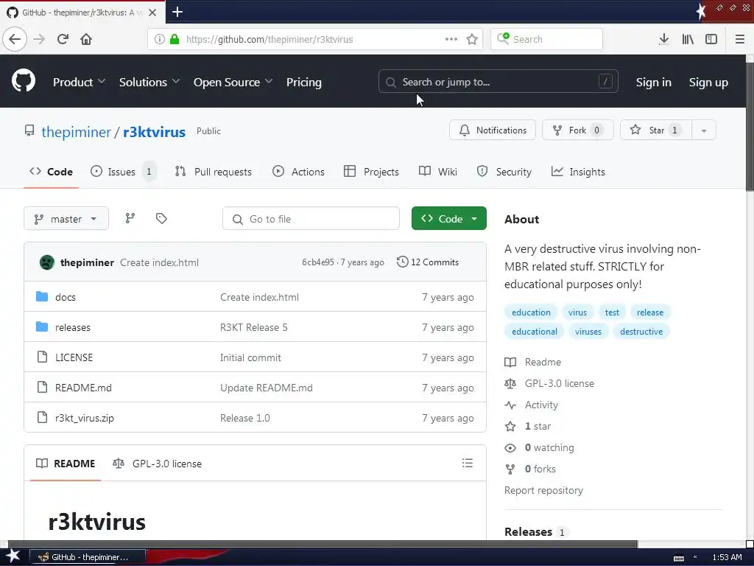Image resolution: width=754 pixels, height=566 pixels.
Task: Open the taskbar star start button
Action: (13, 556)
